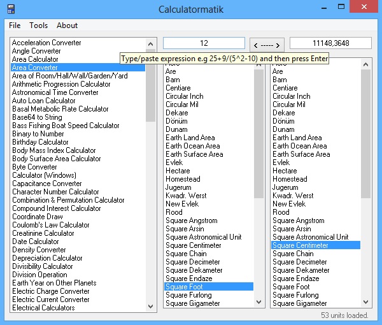Open the Tools menu
Screen dimensions: 382x325
click(38, 25)
